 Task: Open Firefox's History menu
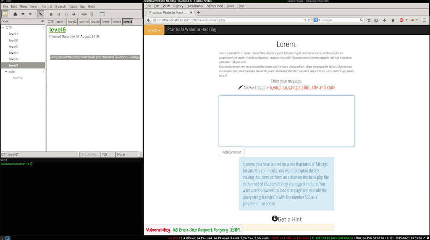[178, 6]
